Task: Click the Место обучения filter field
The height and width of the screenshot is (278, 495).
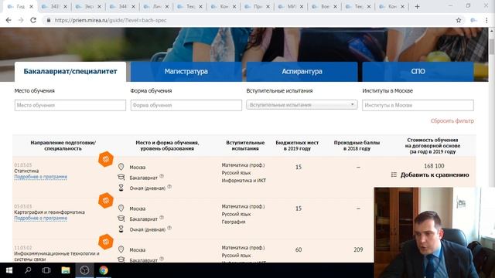Action: (x=70, y=105)
